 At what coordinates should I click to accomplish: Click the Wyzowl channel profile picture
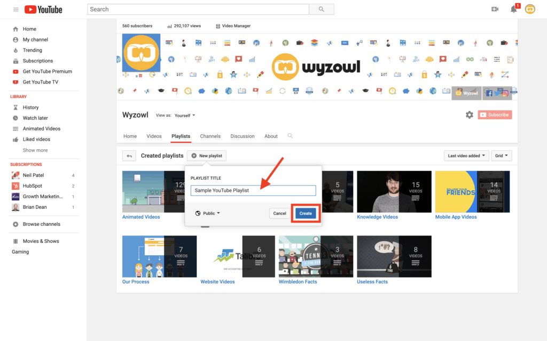point(141,53)
